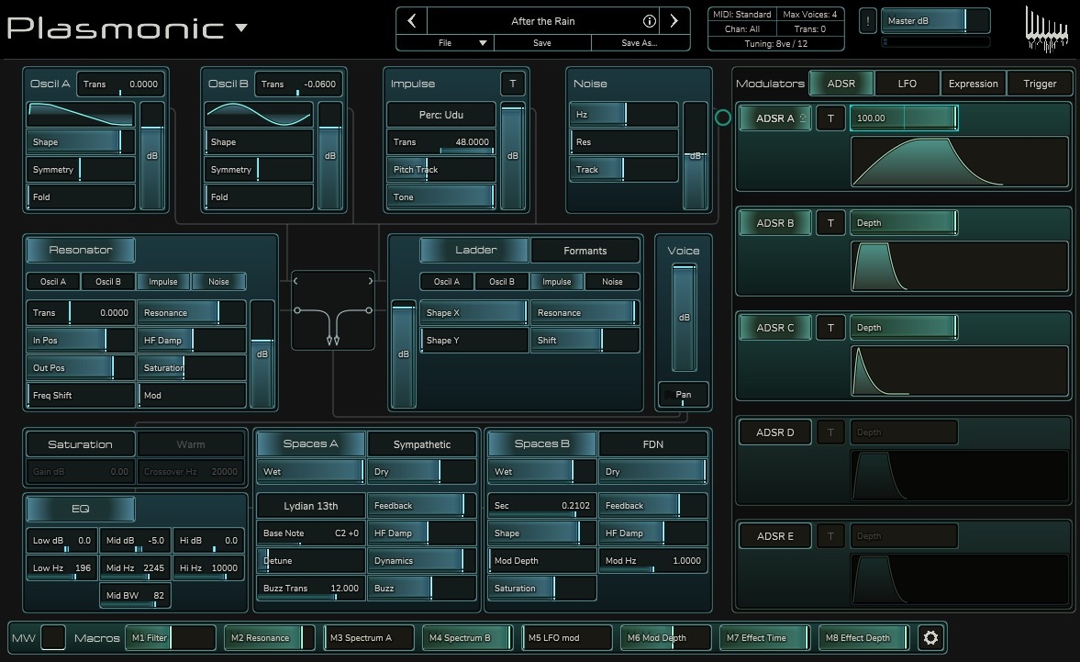Go to the previous preset arrow
The image size is (1080, 662).
tap(412, 21)
